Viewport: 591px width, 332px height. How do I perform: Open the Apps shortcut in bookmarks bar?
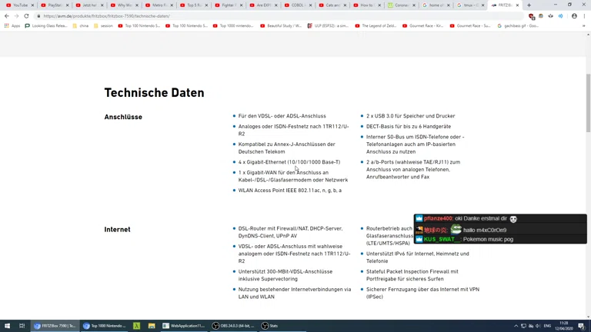[x=12, y=26]
